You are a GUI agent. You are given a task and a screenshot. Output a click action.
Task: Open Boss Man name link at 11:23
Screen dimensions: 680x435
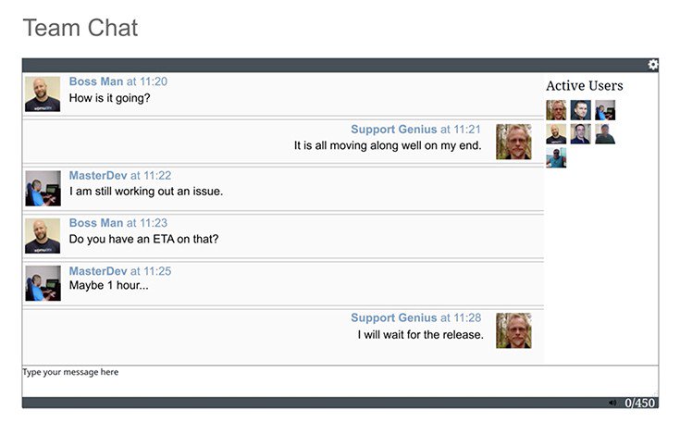tap(96, 223)
